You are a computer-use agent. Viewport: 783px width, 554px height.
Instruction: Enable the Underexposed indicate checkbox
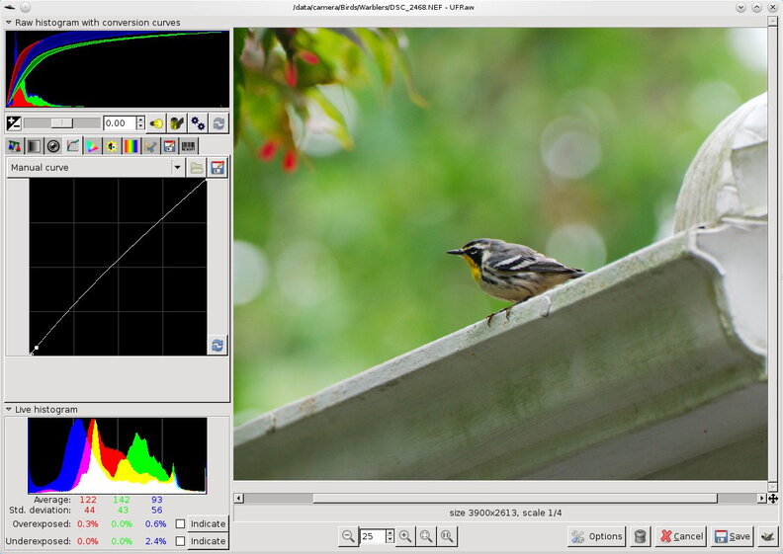pyautogui.click(x=180, y=541)
